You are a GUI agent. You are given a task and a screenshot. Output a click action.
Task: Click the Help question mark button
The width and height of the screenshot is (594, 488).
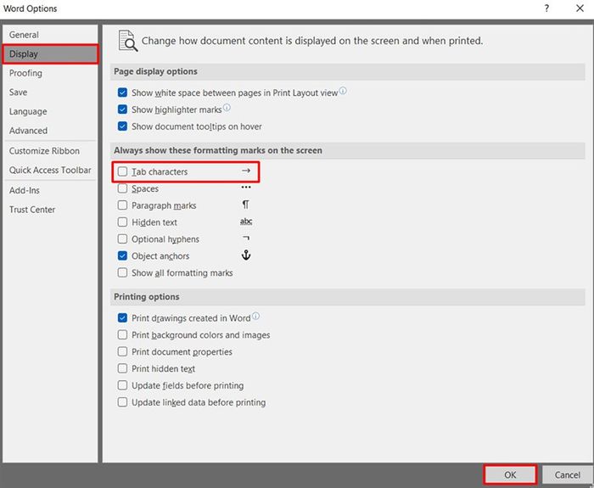(x=546, y=8)
